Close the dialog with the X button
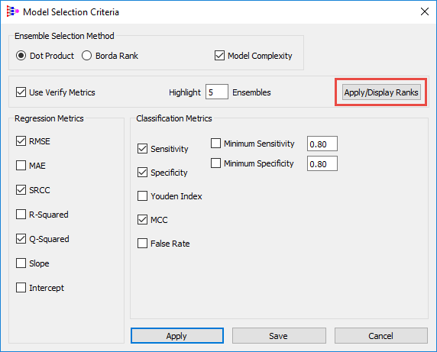The image size is (437, 352). pos(425,11)
